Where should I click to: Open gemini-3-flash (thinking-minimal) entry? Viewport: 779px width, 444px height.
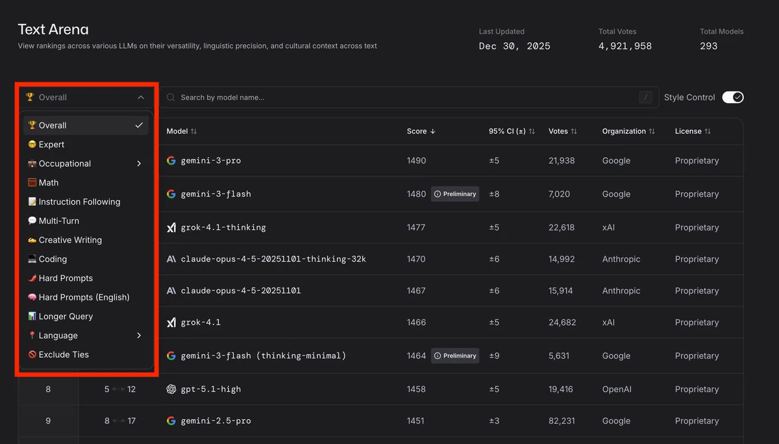coord(264,356)
